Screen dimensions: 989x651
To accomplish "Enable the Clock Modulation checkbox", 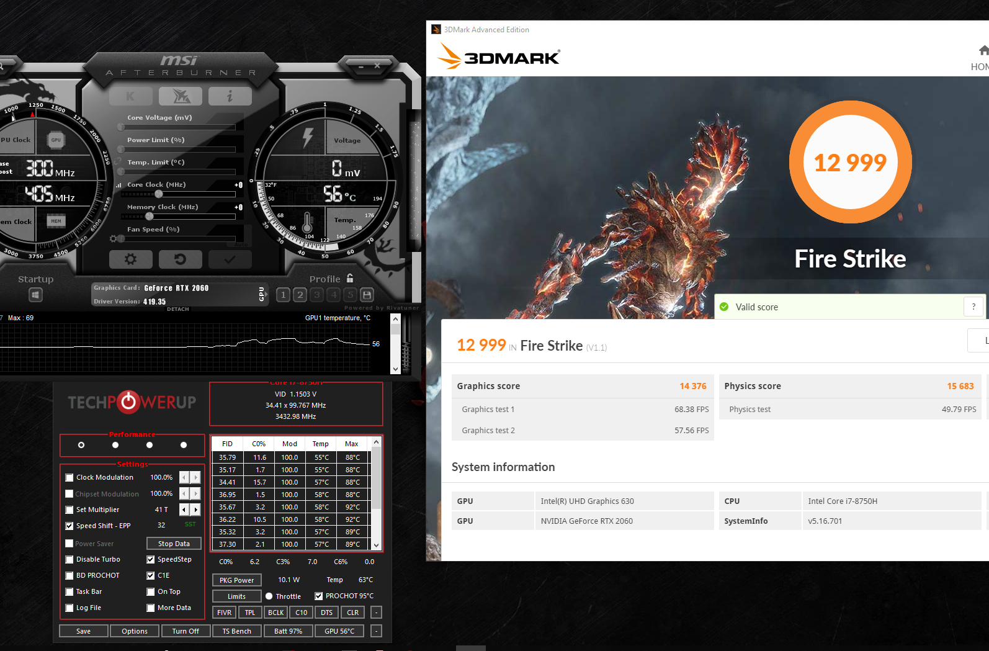I will (69, 478).
